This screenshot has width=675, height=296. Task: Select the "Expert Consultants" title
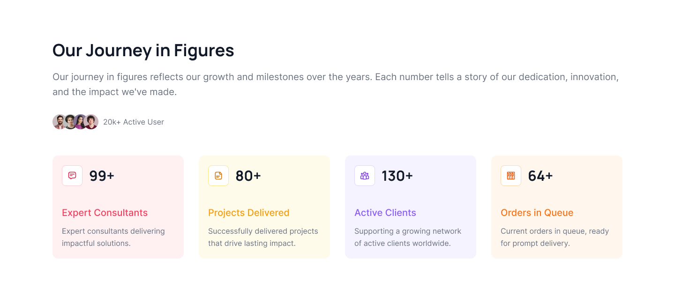(105, 213)
